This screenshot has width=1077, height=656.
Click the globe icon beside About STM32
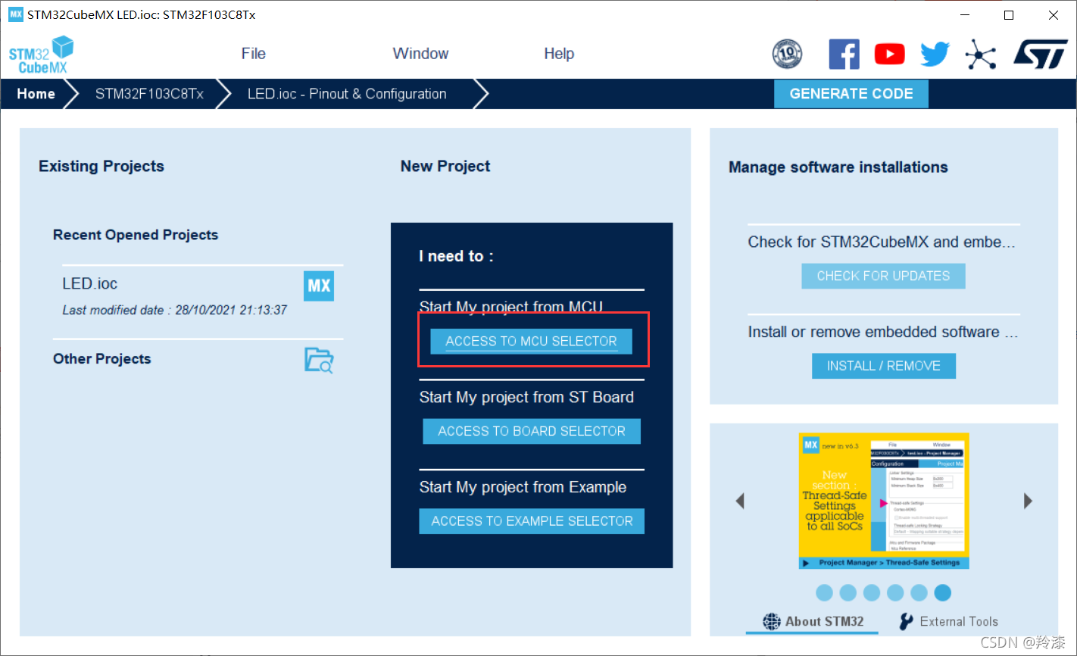click(771, 621)
